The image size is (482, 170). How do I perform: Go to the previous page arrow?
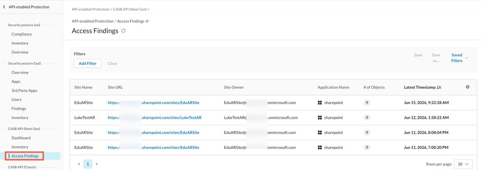(79, 164)
